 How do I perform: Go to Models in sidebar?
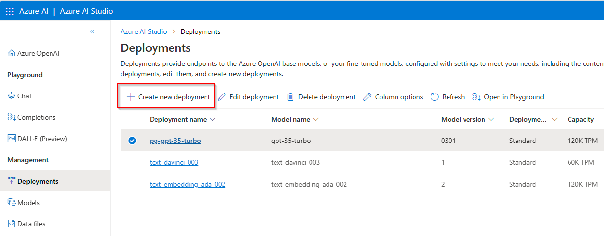28,203
